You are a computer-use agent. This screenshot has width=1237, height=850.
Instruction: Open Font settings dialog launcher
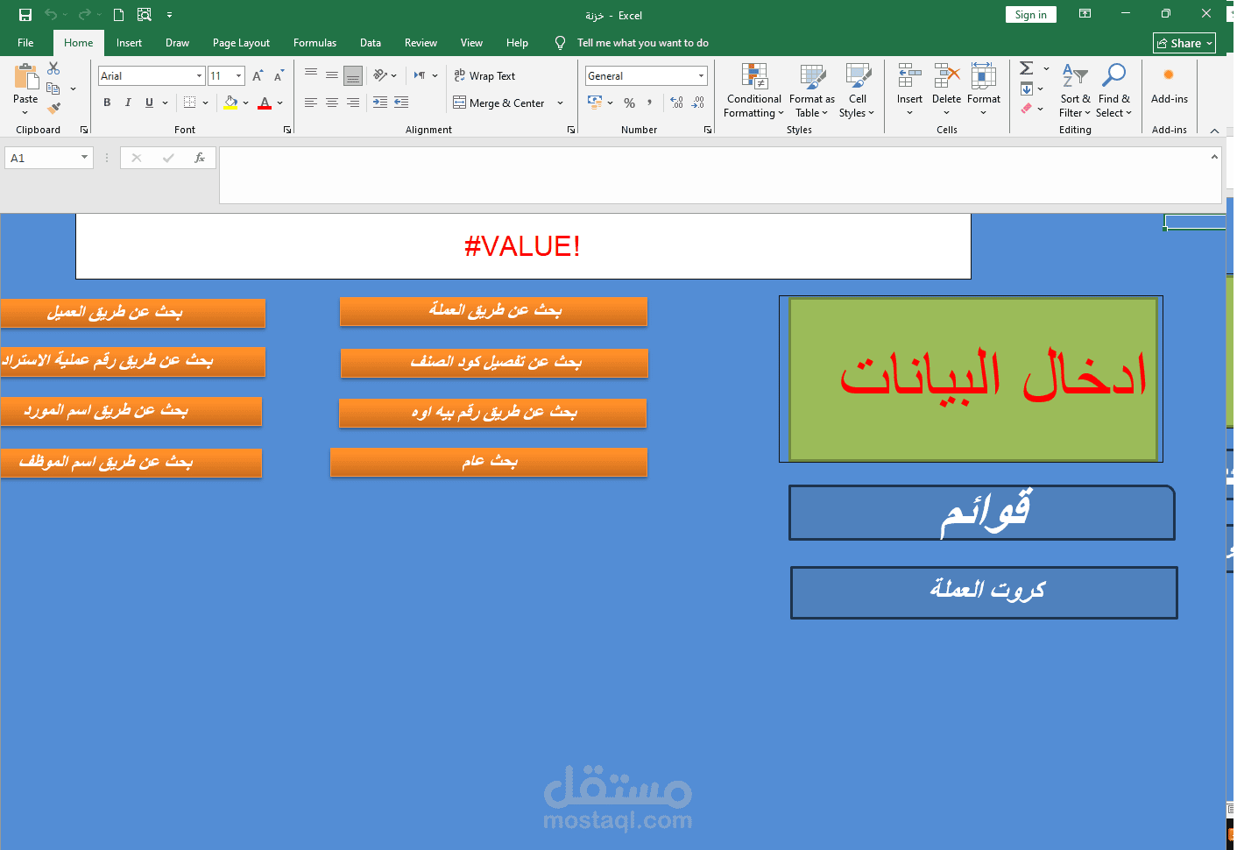[x=287, y=130]
